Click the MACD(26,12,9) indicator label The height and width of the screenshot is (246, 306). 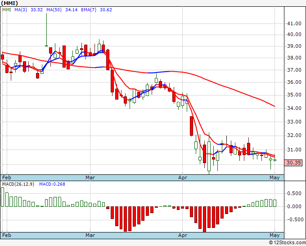tap(18, 184)
